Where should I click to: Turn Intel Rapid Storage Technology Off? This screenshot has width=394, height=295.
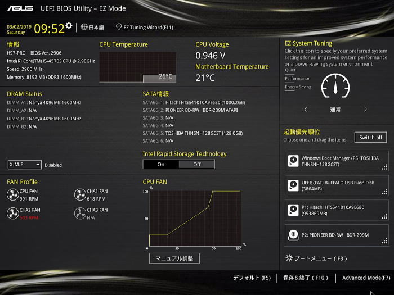click(x=197, y=164)
